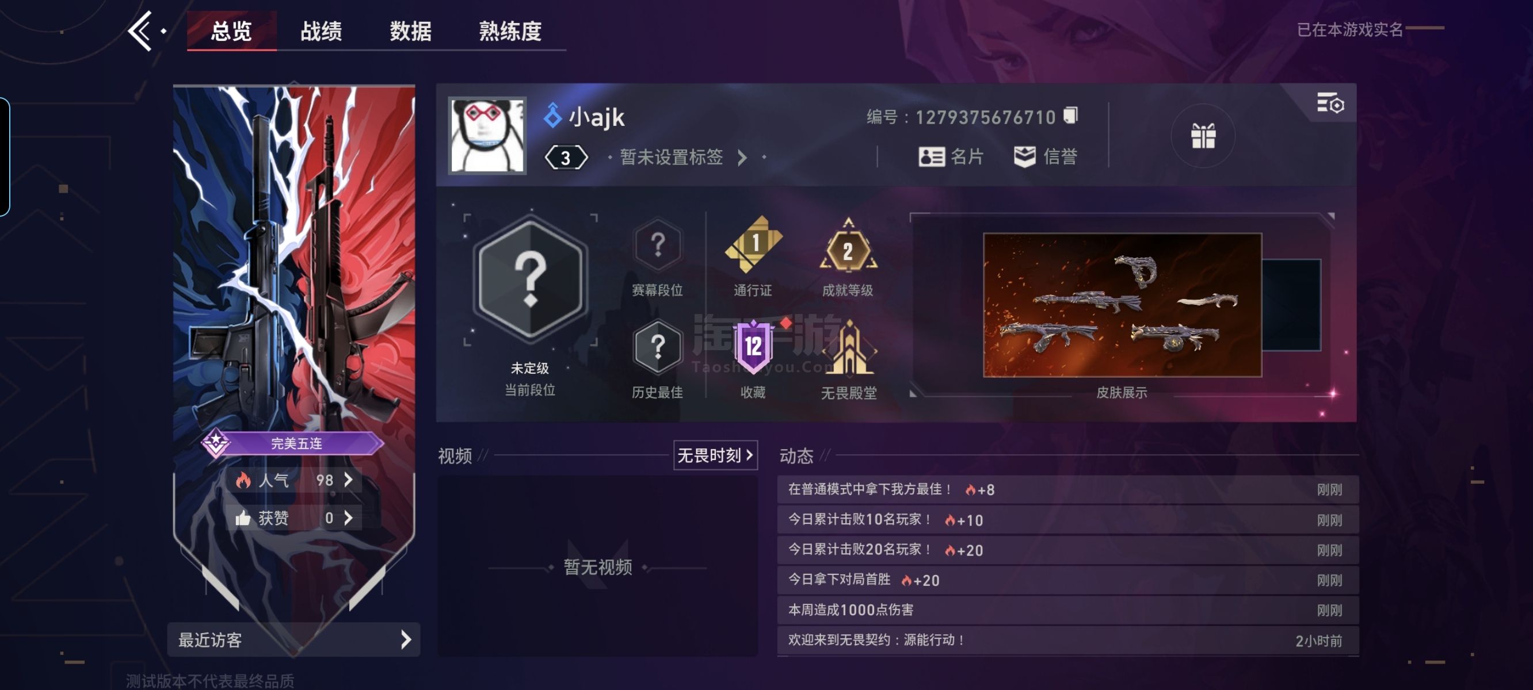Copy the player ID number
Viewport: 1533px width, 690px height.
pyautogui.click(x=1070, y=115)
